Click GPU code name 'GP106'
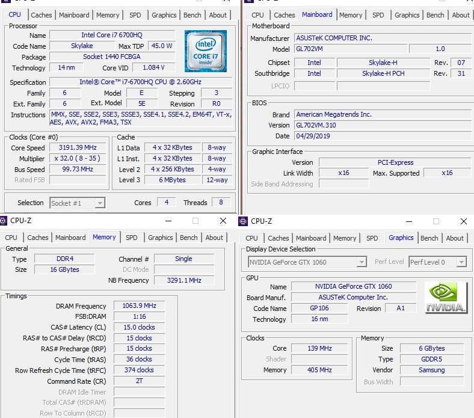Viewport: 474px width, 418px height. click(319, 309)
